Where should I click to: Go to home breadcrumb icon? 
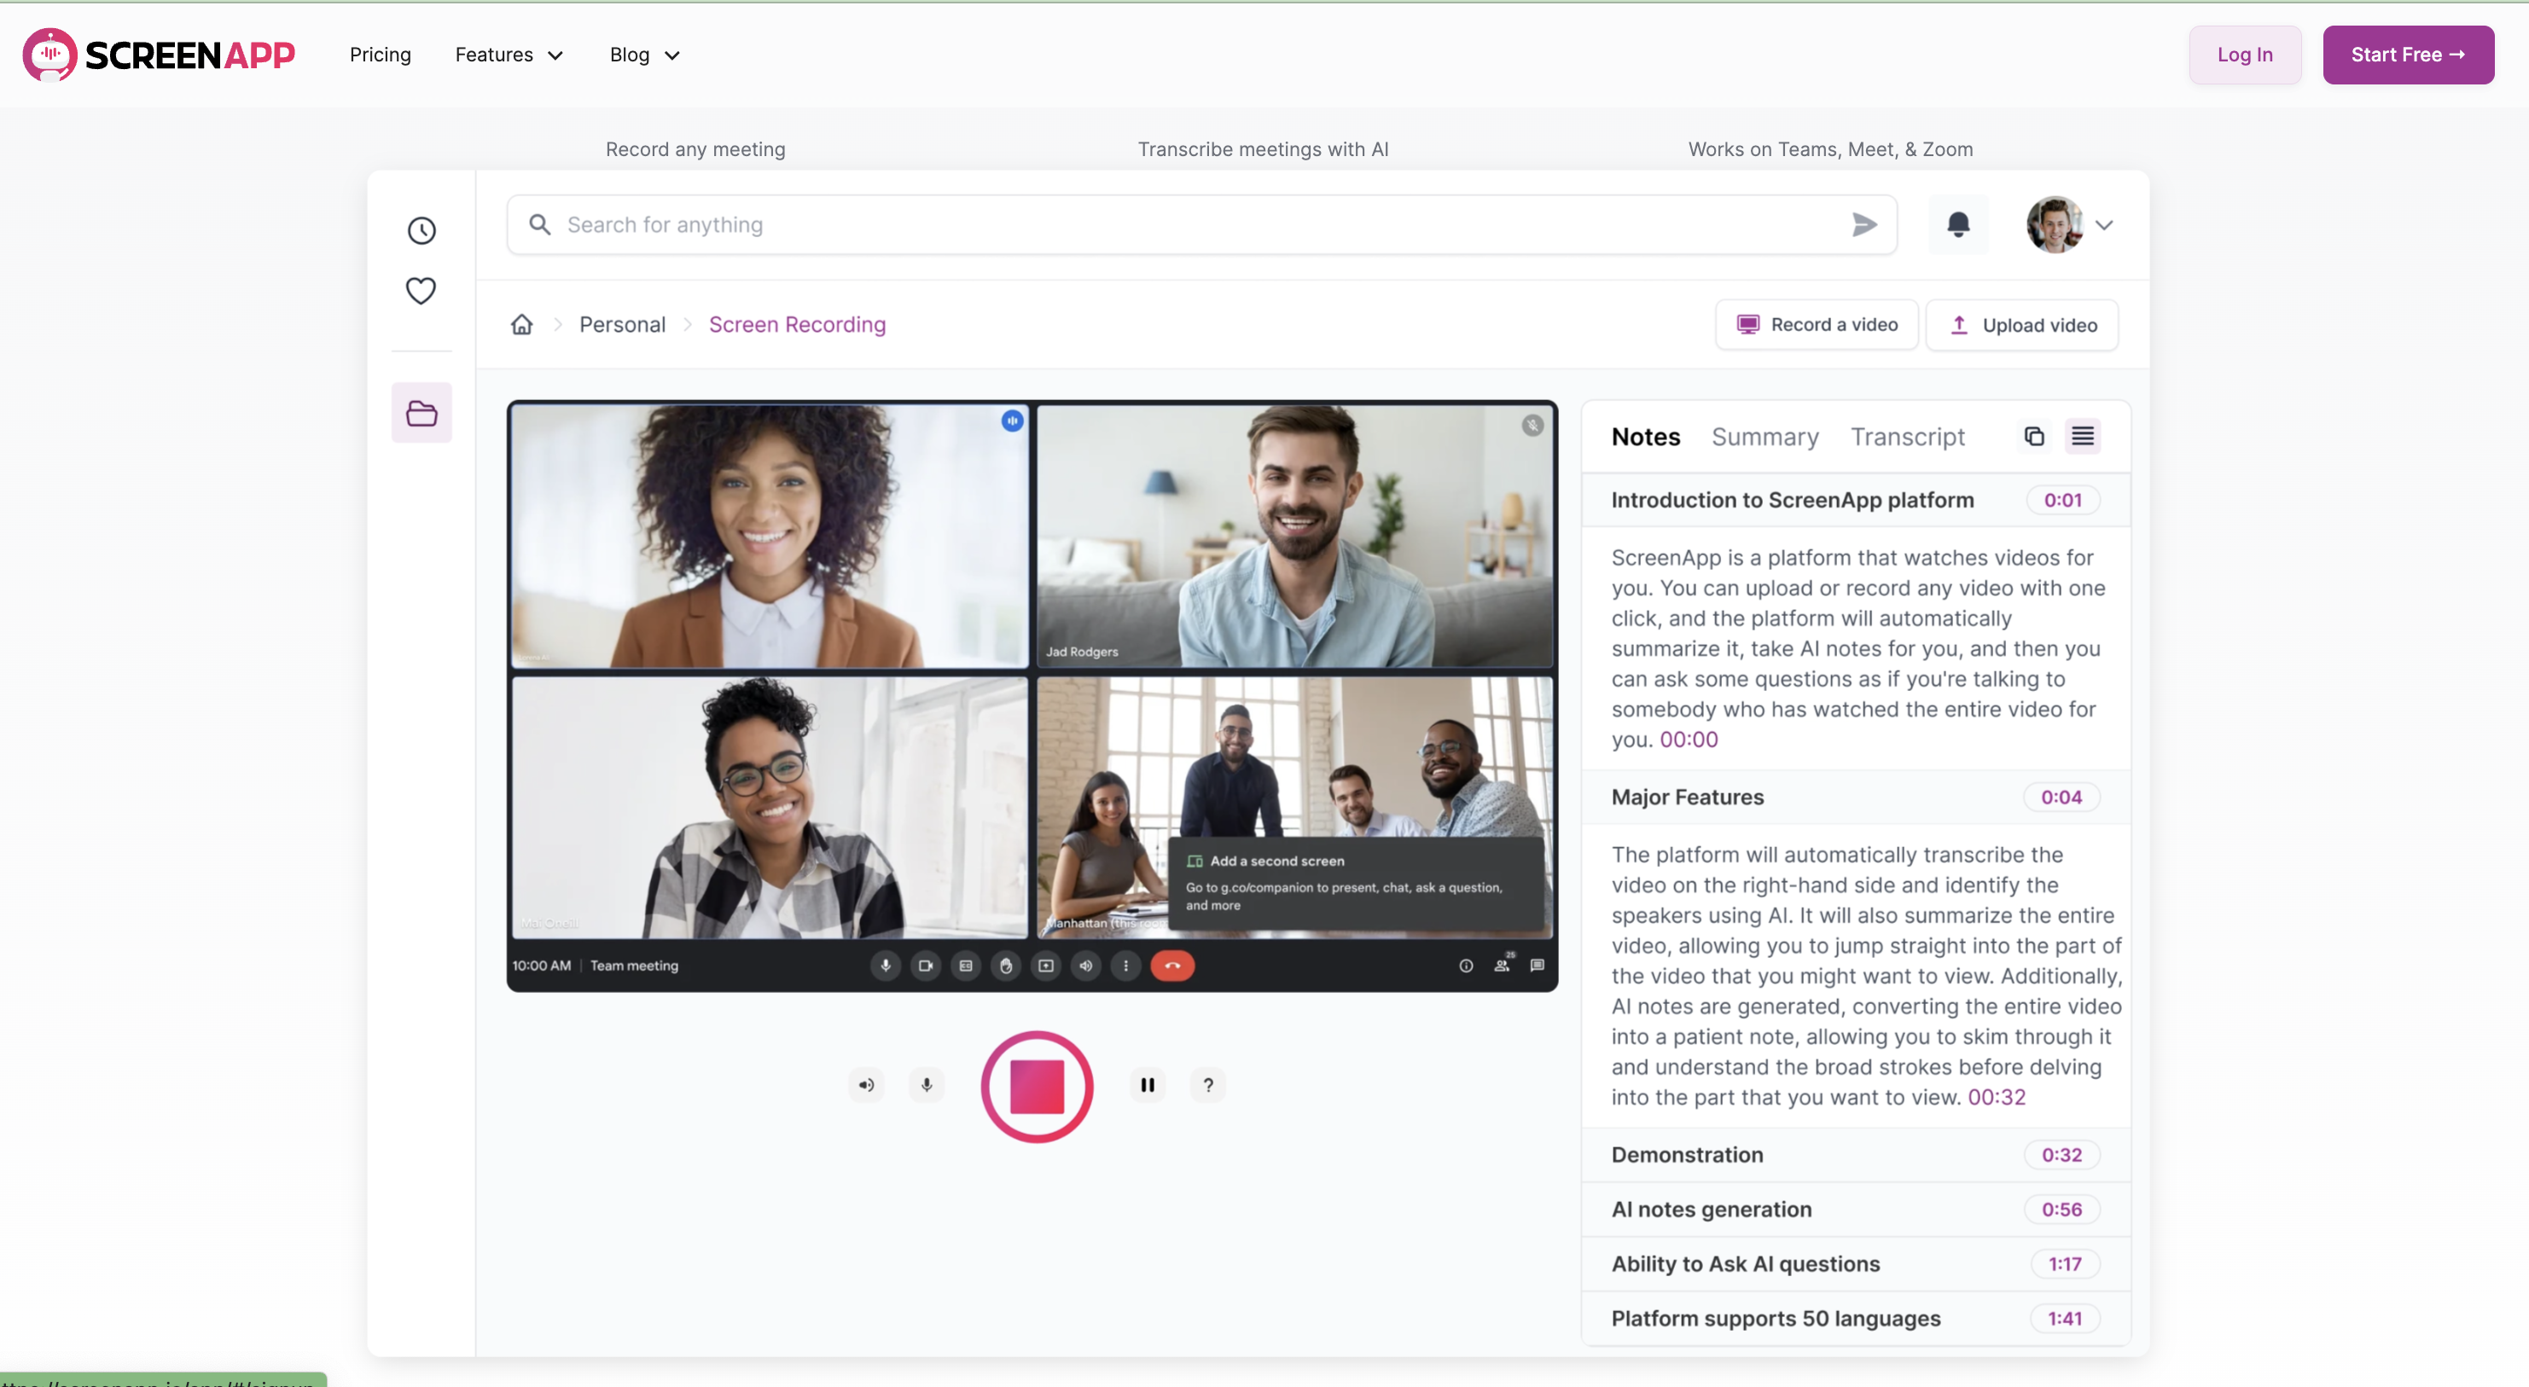pyautogui.click(x=521, y=324)
